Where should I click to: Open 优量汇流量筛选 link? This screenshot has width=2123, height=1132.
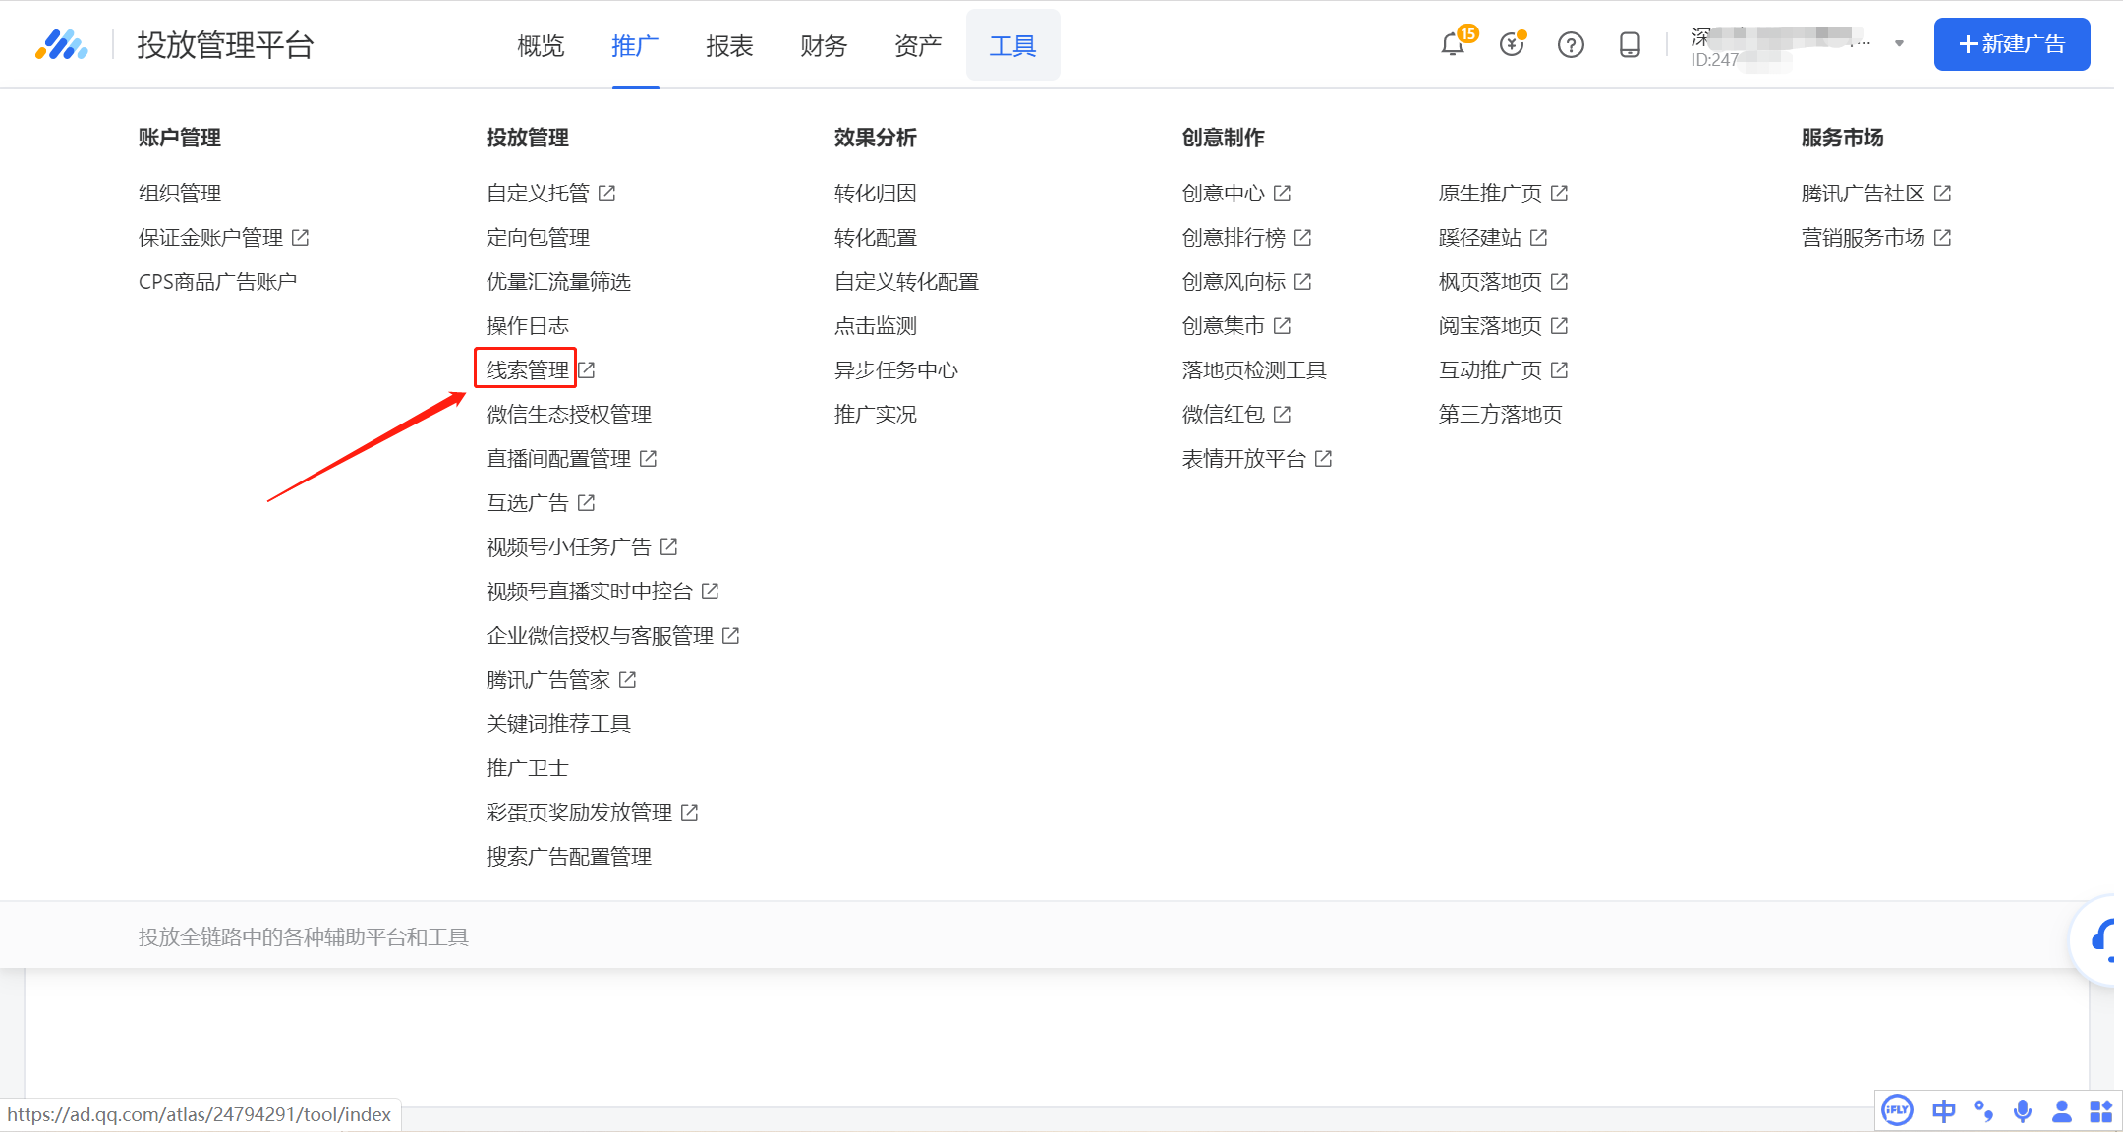tap(558, 282)
